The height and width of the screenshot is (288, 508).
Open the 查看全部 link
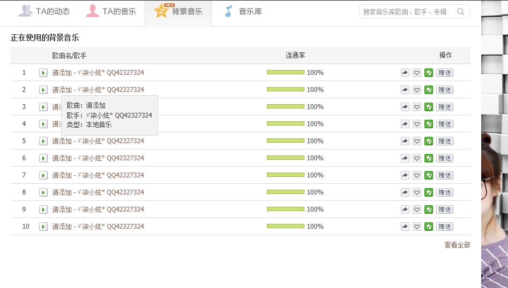[x=457, y=245]
